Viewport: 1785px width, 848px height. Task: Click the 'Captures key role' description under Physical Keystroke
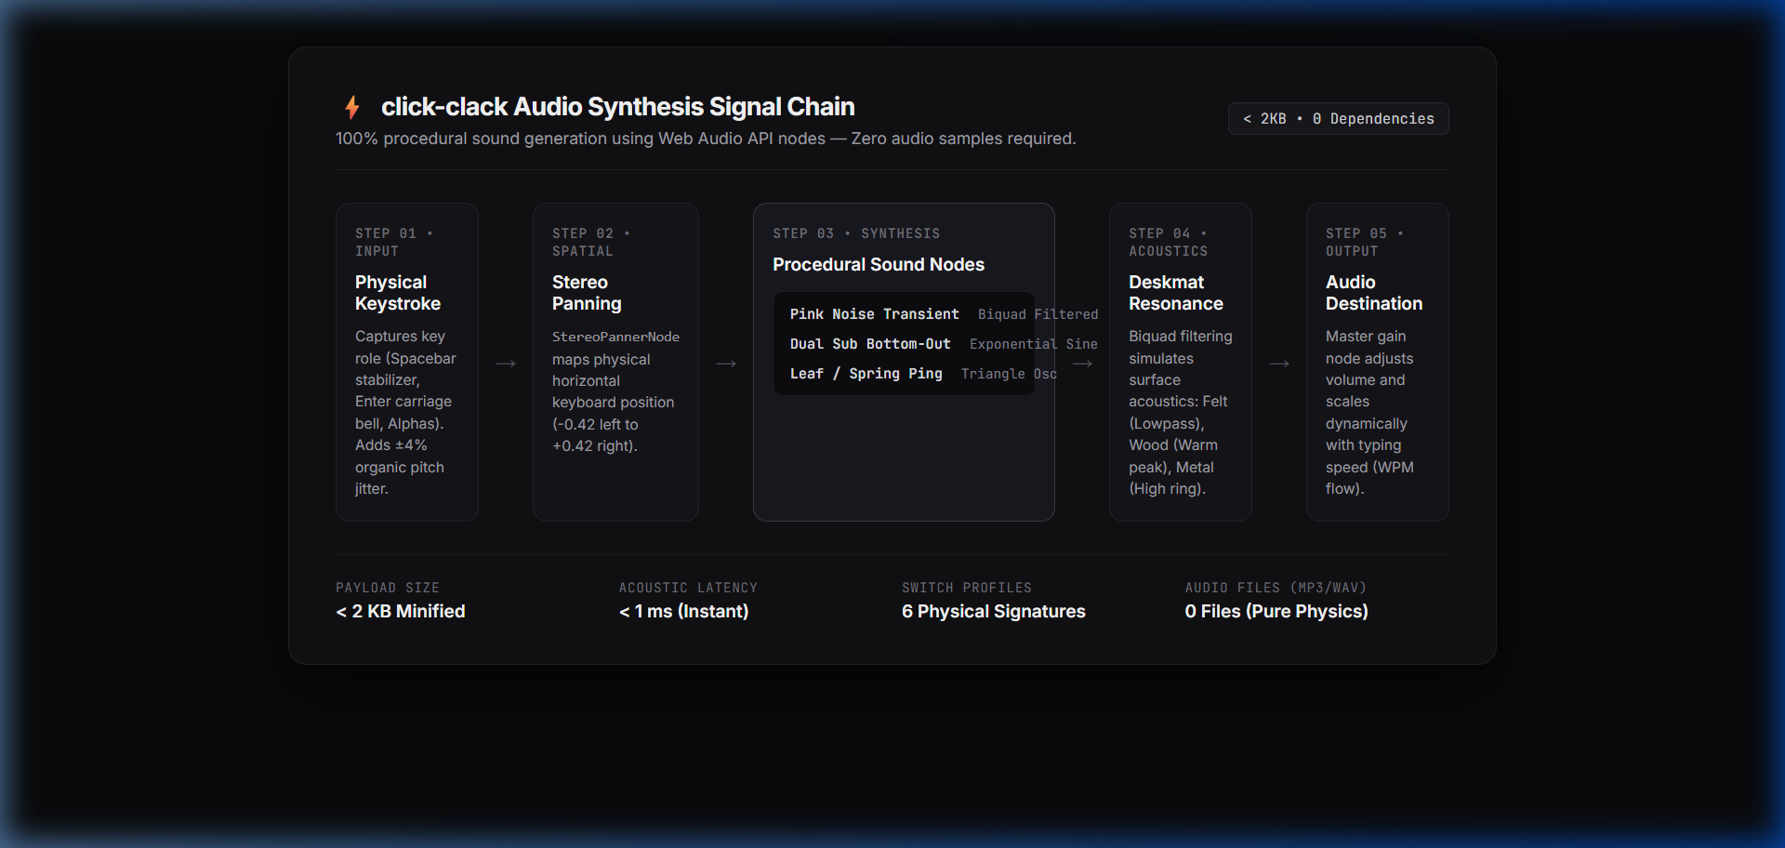coord(405,413)
